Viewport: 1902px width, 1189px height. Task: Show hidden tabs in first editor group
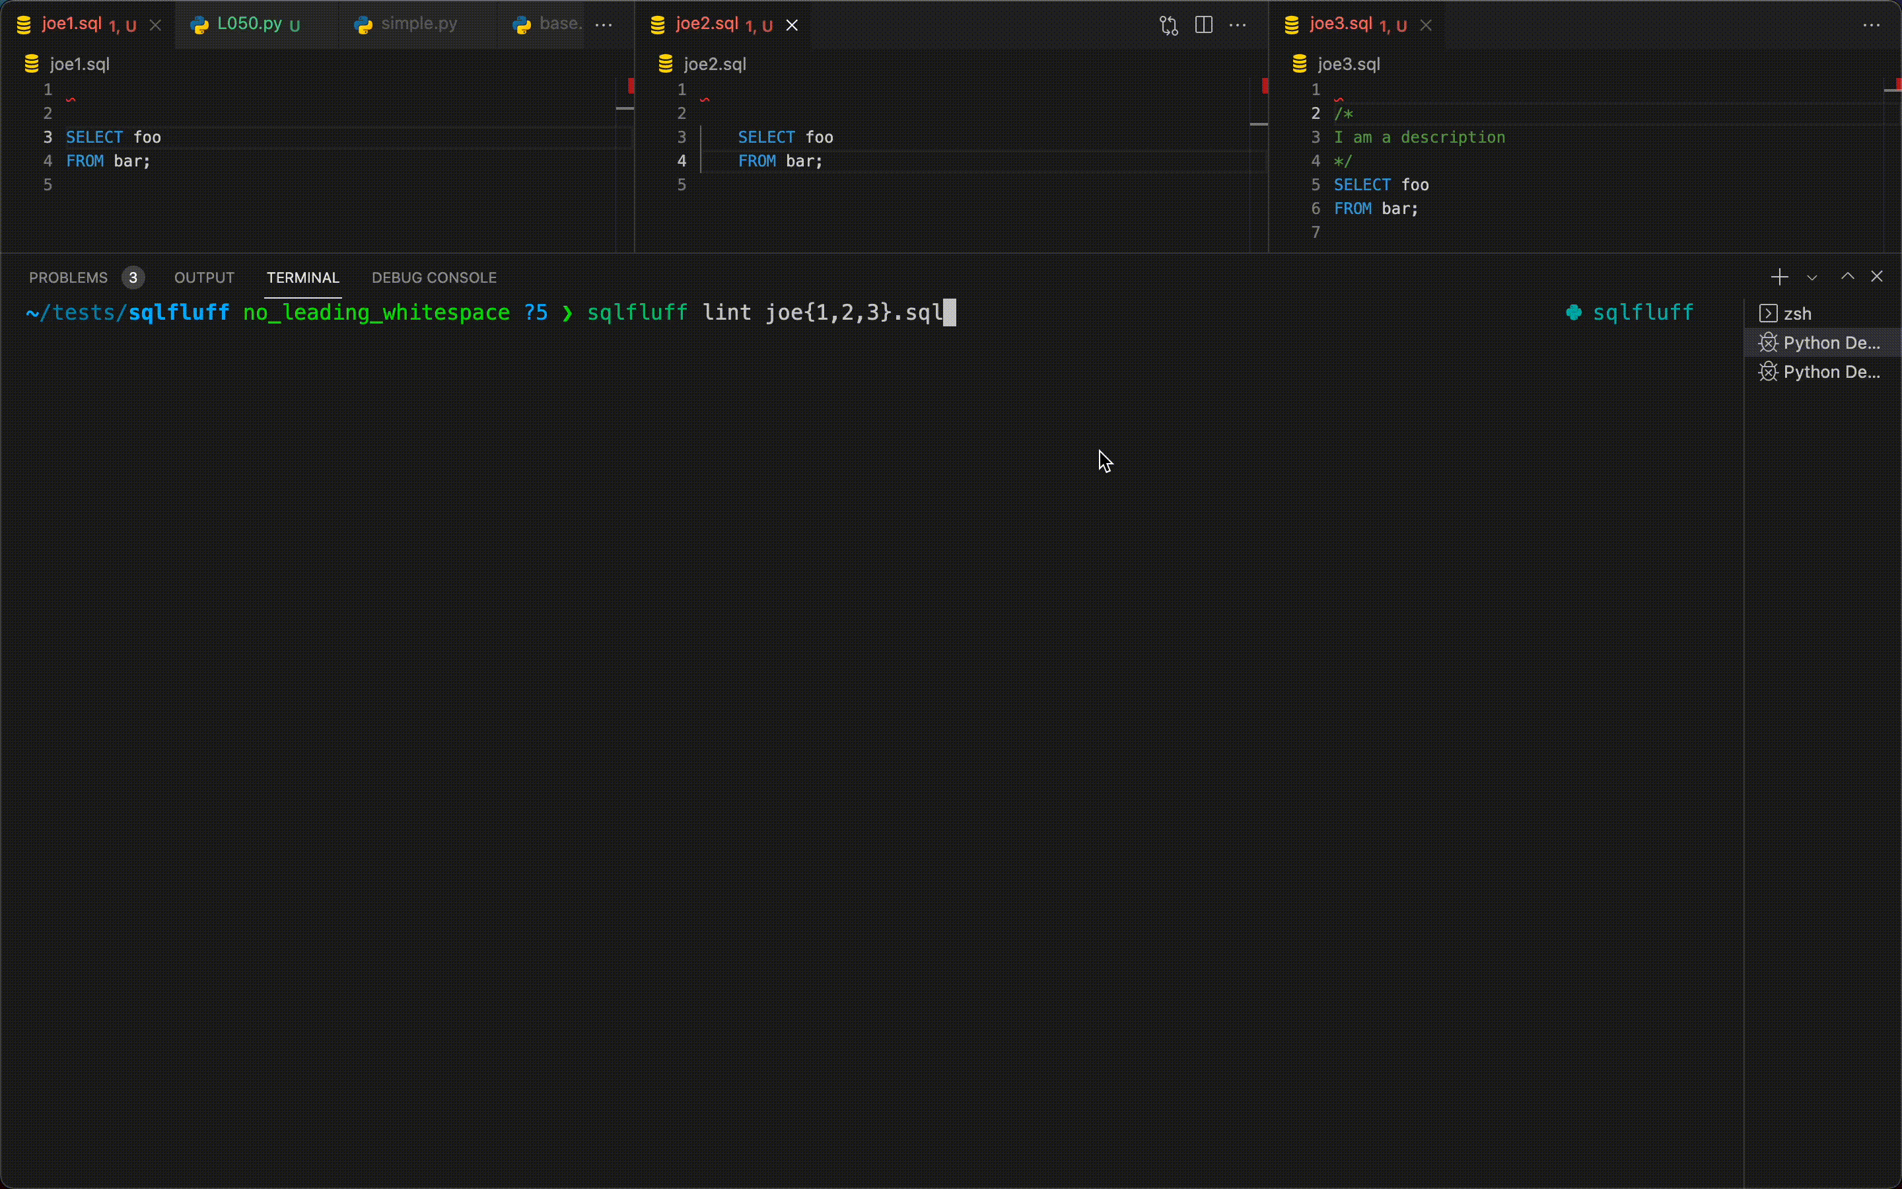(x=604, y=25)
